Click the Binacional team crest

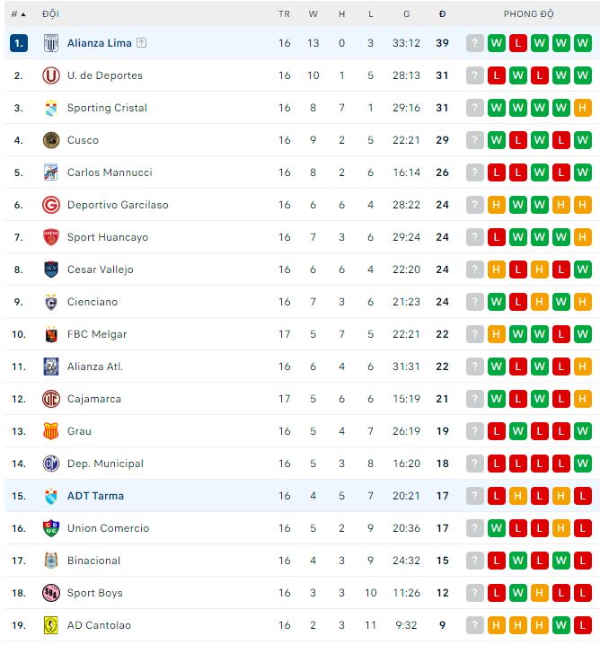click(50, 561)
